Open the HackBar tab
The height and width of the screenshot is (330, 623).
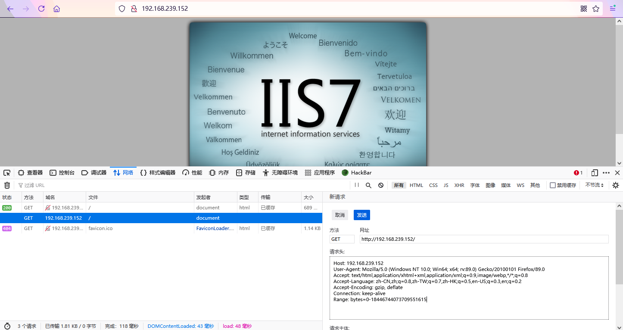[357, 173]
